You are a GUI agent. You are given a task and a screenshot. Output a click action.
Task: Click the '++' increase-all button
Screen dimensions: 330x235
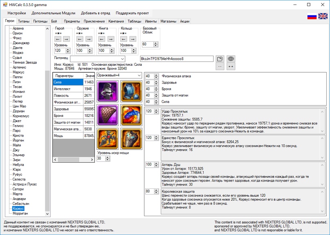tap(231, 67)
